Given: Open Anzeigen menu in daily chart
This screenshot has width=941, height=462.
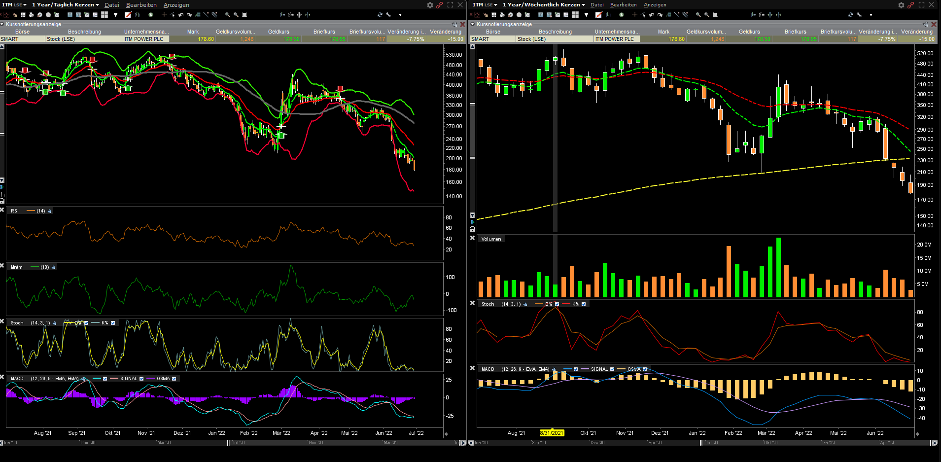Looking at the screenshot, I should pyautogui.click(x=176, y=5).
